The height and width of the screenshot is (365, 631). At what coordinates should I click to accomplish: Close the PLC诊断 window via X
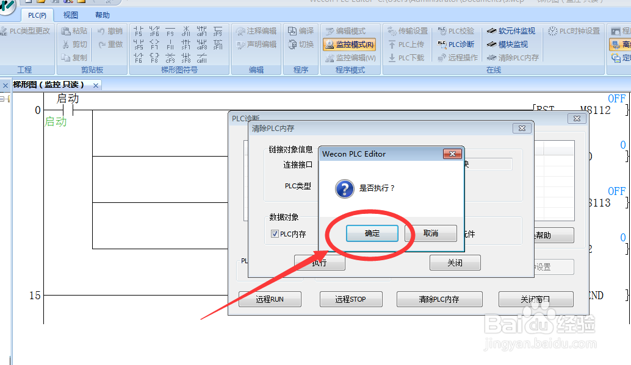[x=577, y=119]
